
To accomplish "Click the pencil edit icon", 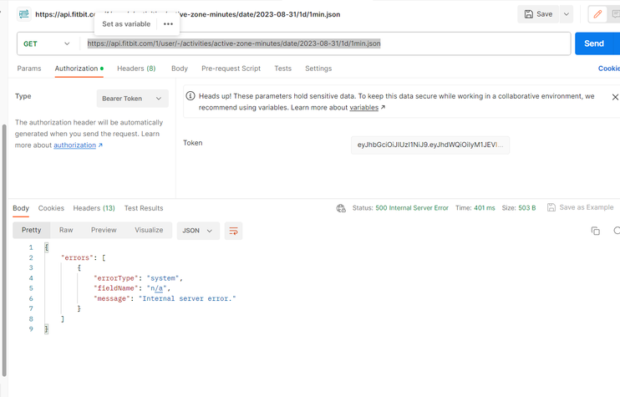I will click(x=597, y=14).
